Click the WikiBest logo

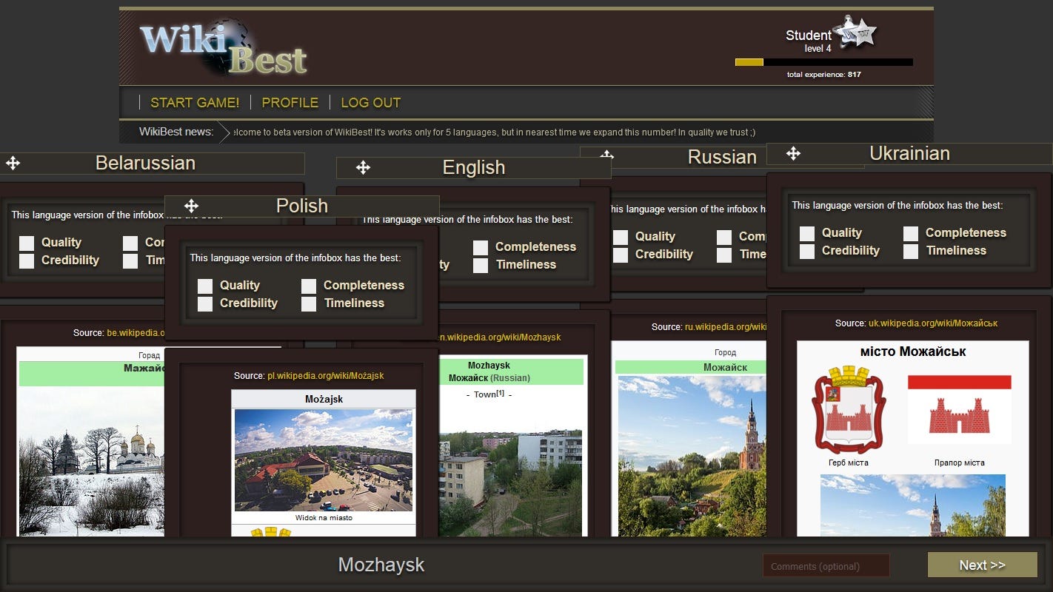point(224,48)
